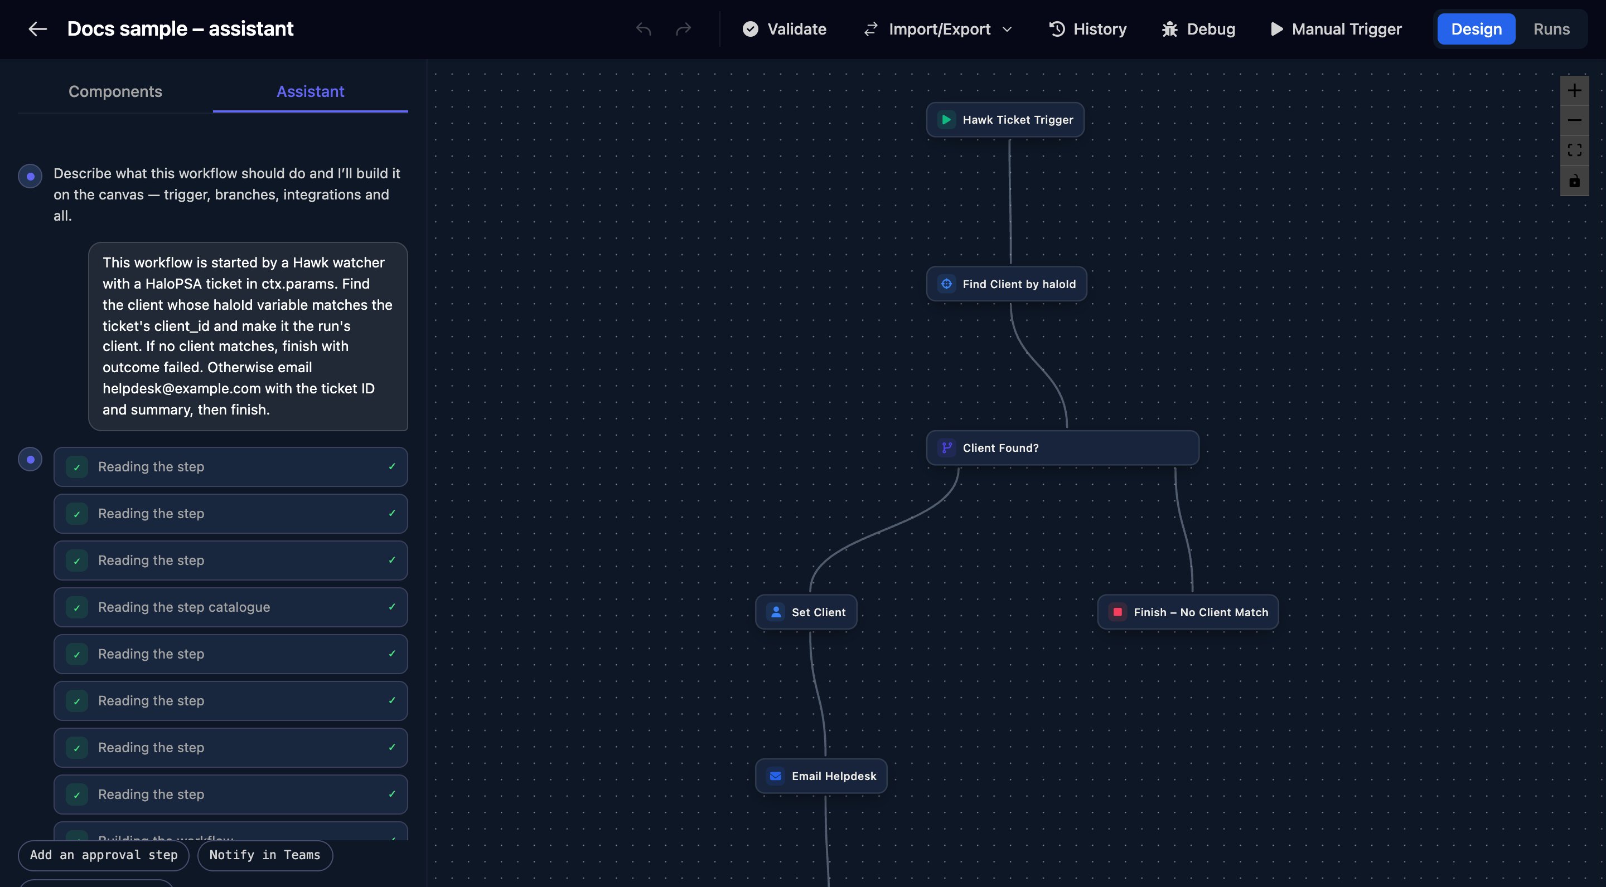Open the Debug tool
1606x887 pixels.
click(x=1198, y=28)
